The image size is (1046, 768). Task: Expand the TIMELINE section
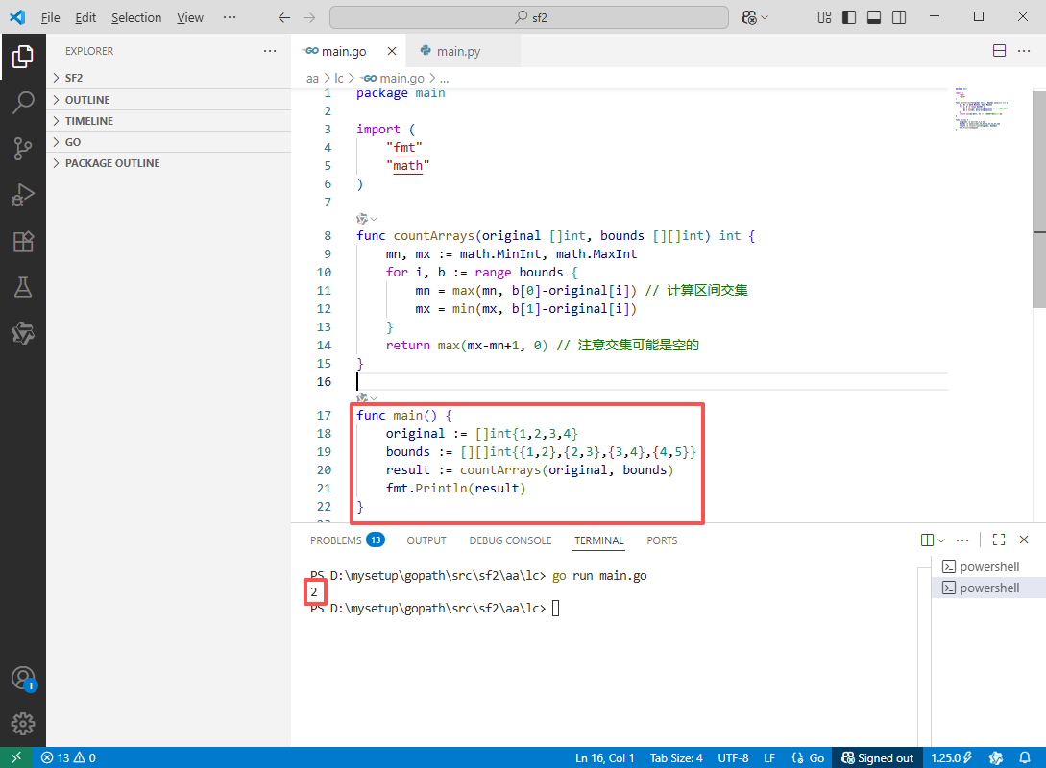[169, 121]
